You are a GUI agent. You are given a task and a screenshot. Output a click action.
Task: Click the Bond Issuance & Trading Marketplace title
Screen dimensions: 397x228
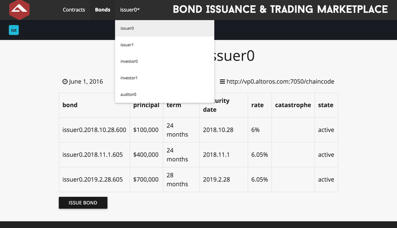(x=280, y=10)
